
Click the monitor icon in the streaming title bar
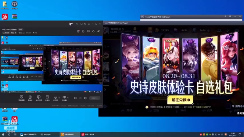tap(81, 24)
